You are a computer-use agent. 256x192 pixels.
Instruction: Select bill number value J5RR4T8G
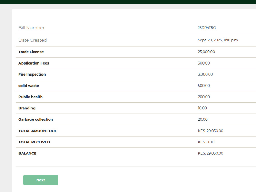tap(207, 28)
